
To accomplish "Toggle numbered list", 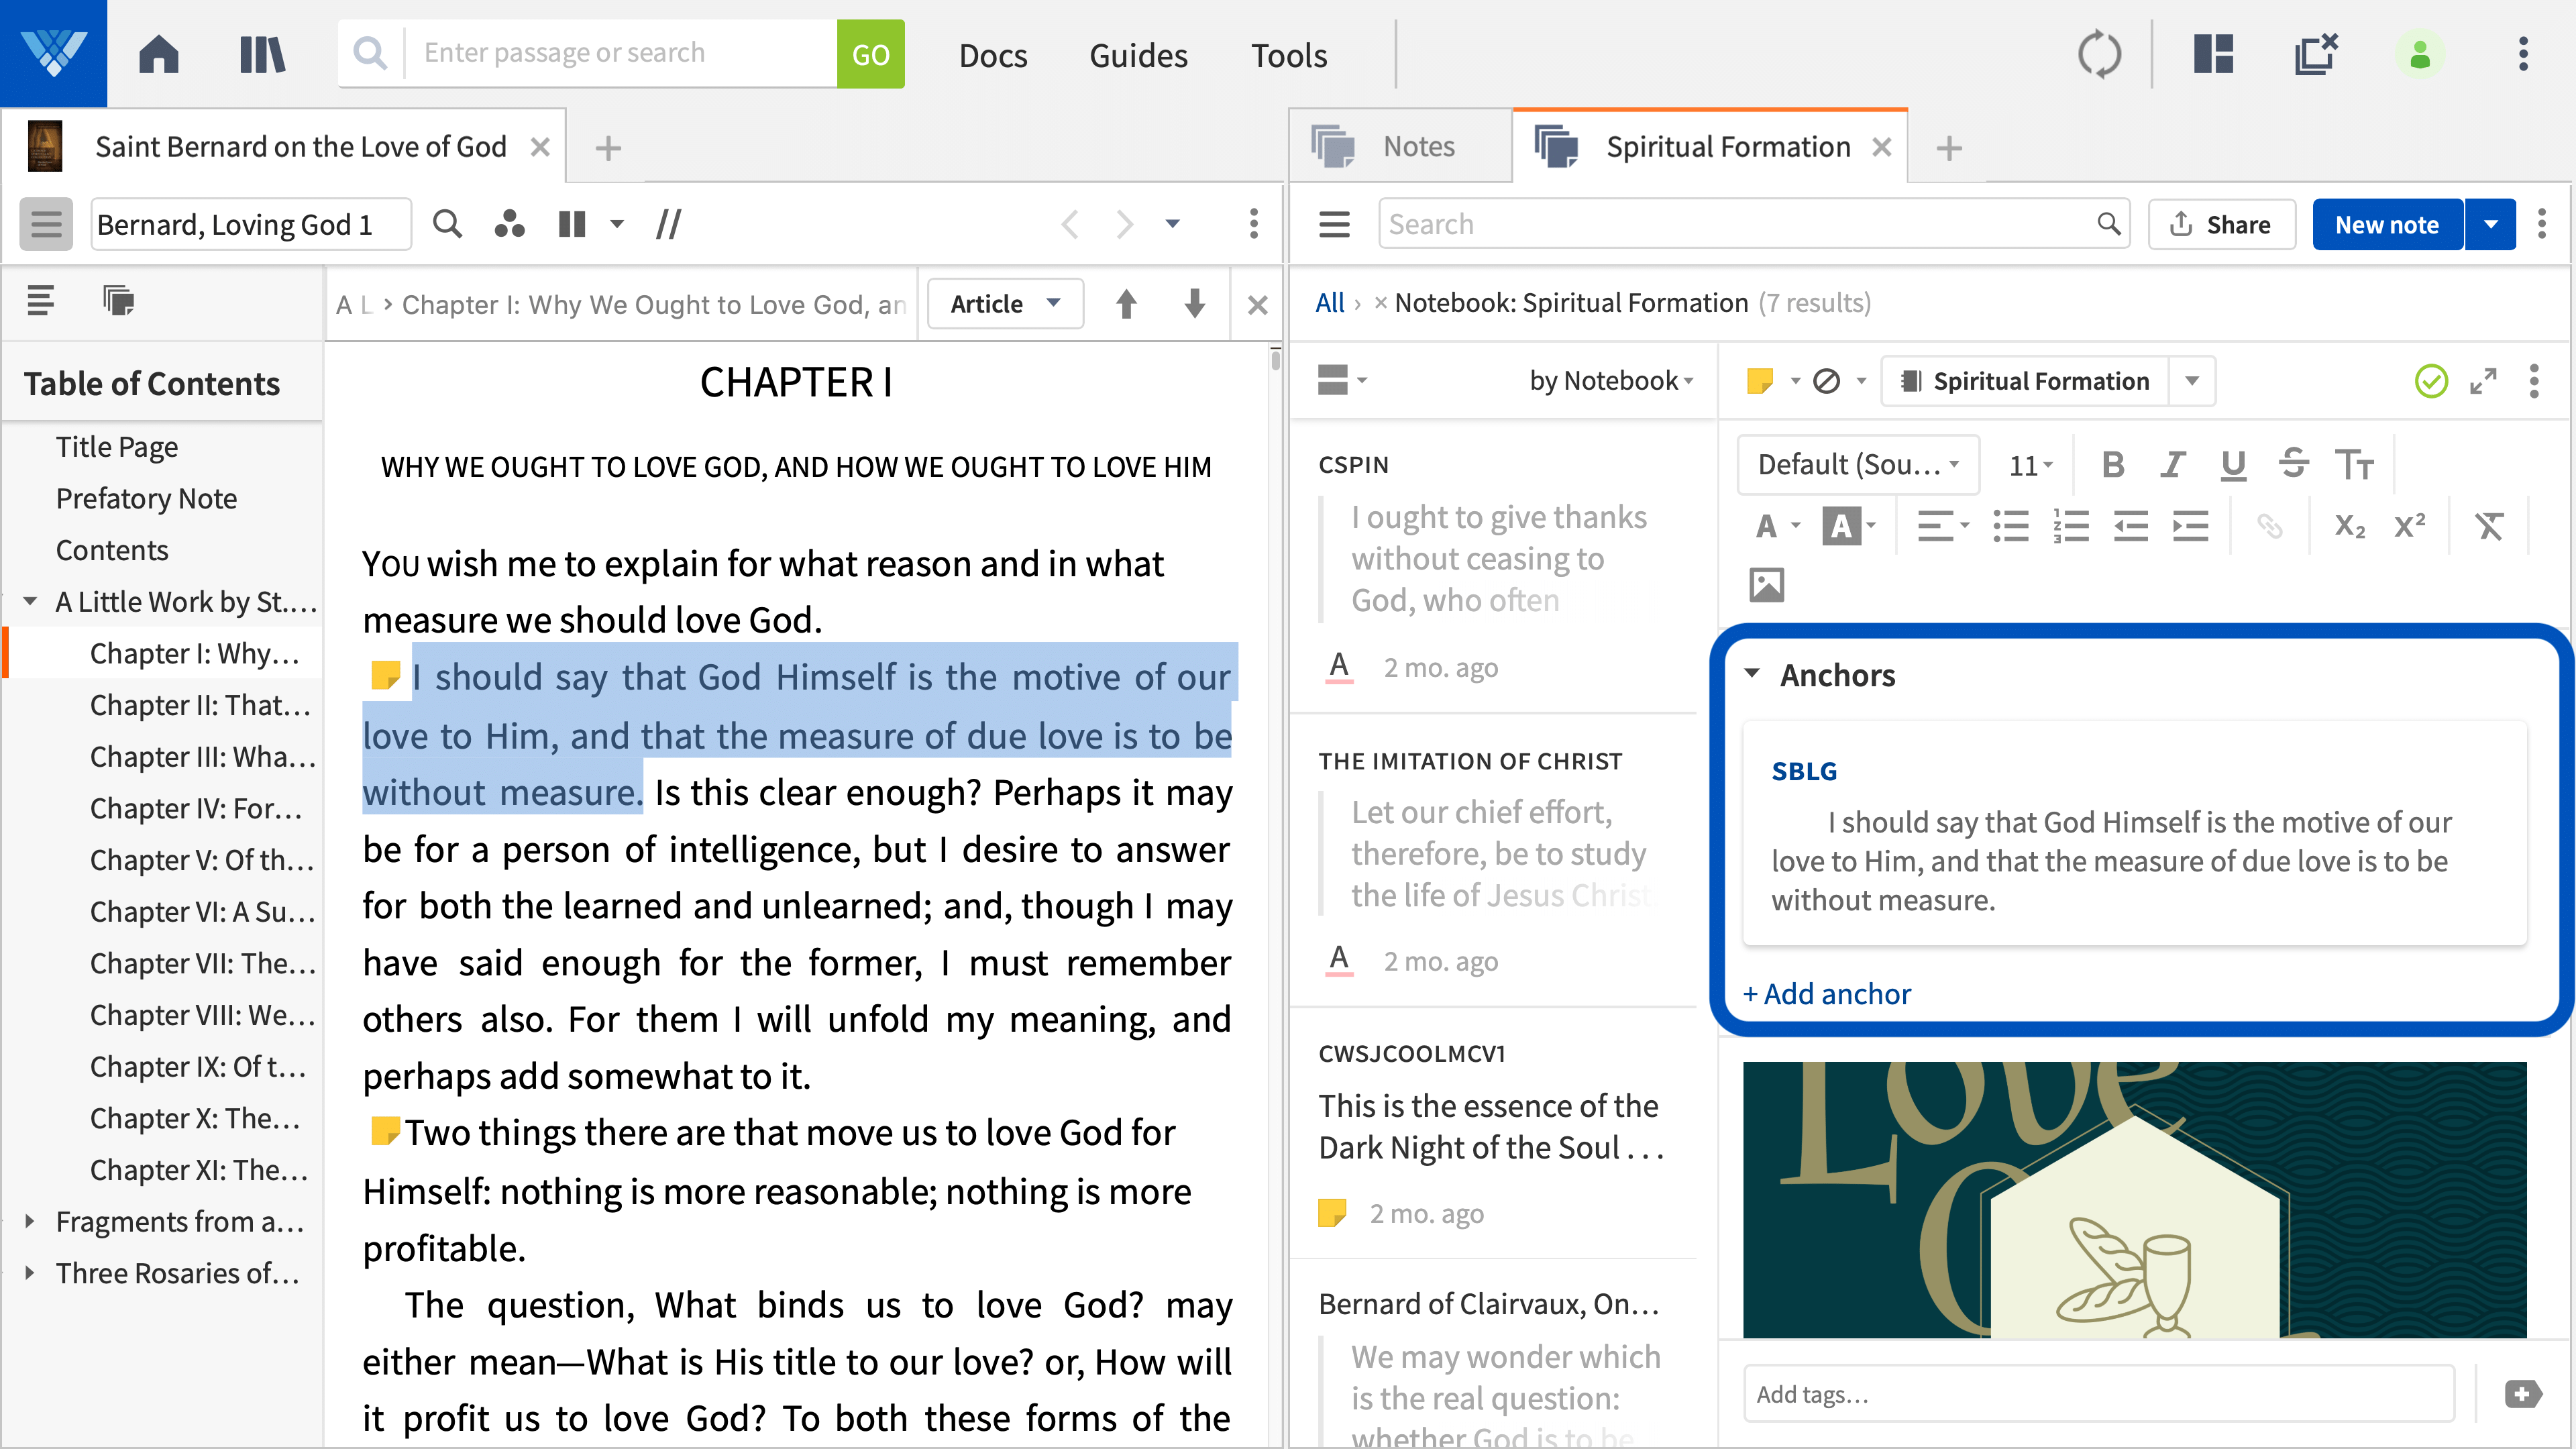I will 2070,526.
